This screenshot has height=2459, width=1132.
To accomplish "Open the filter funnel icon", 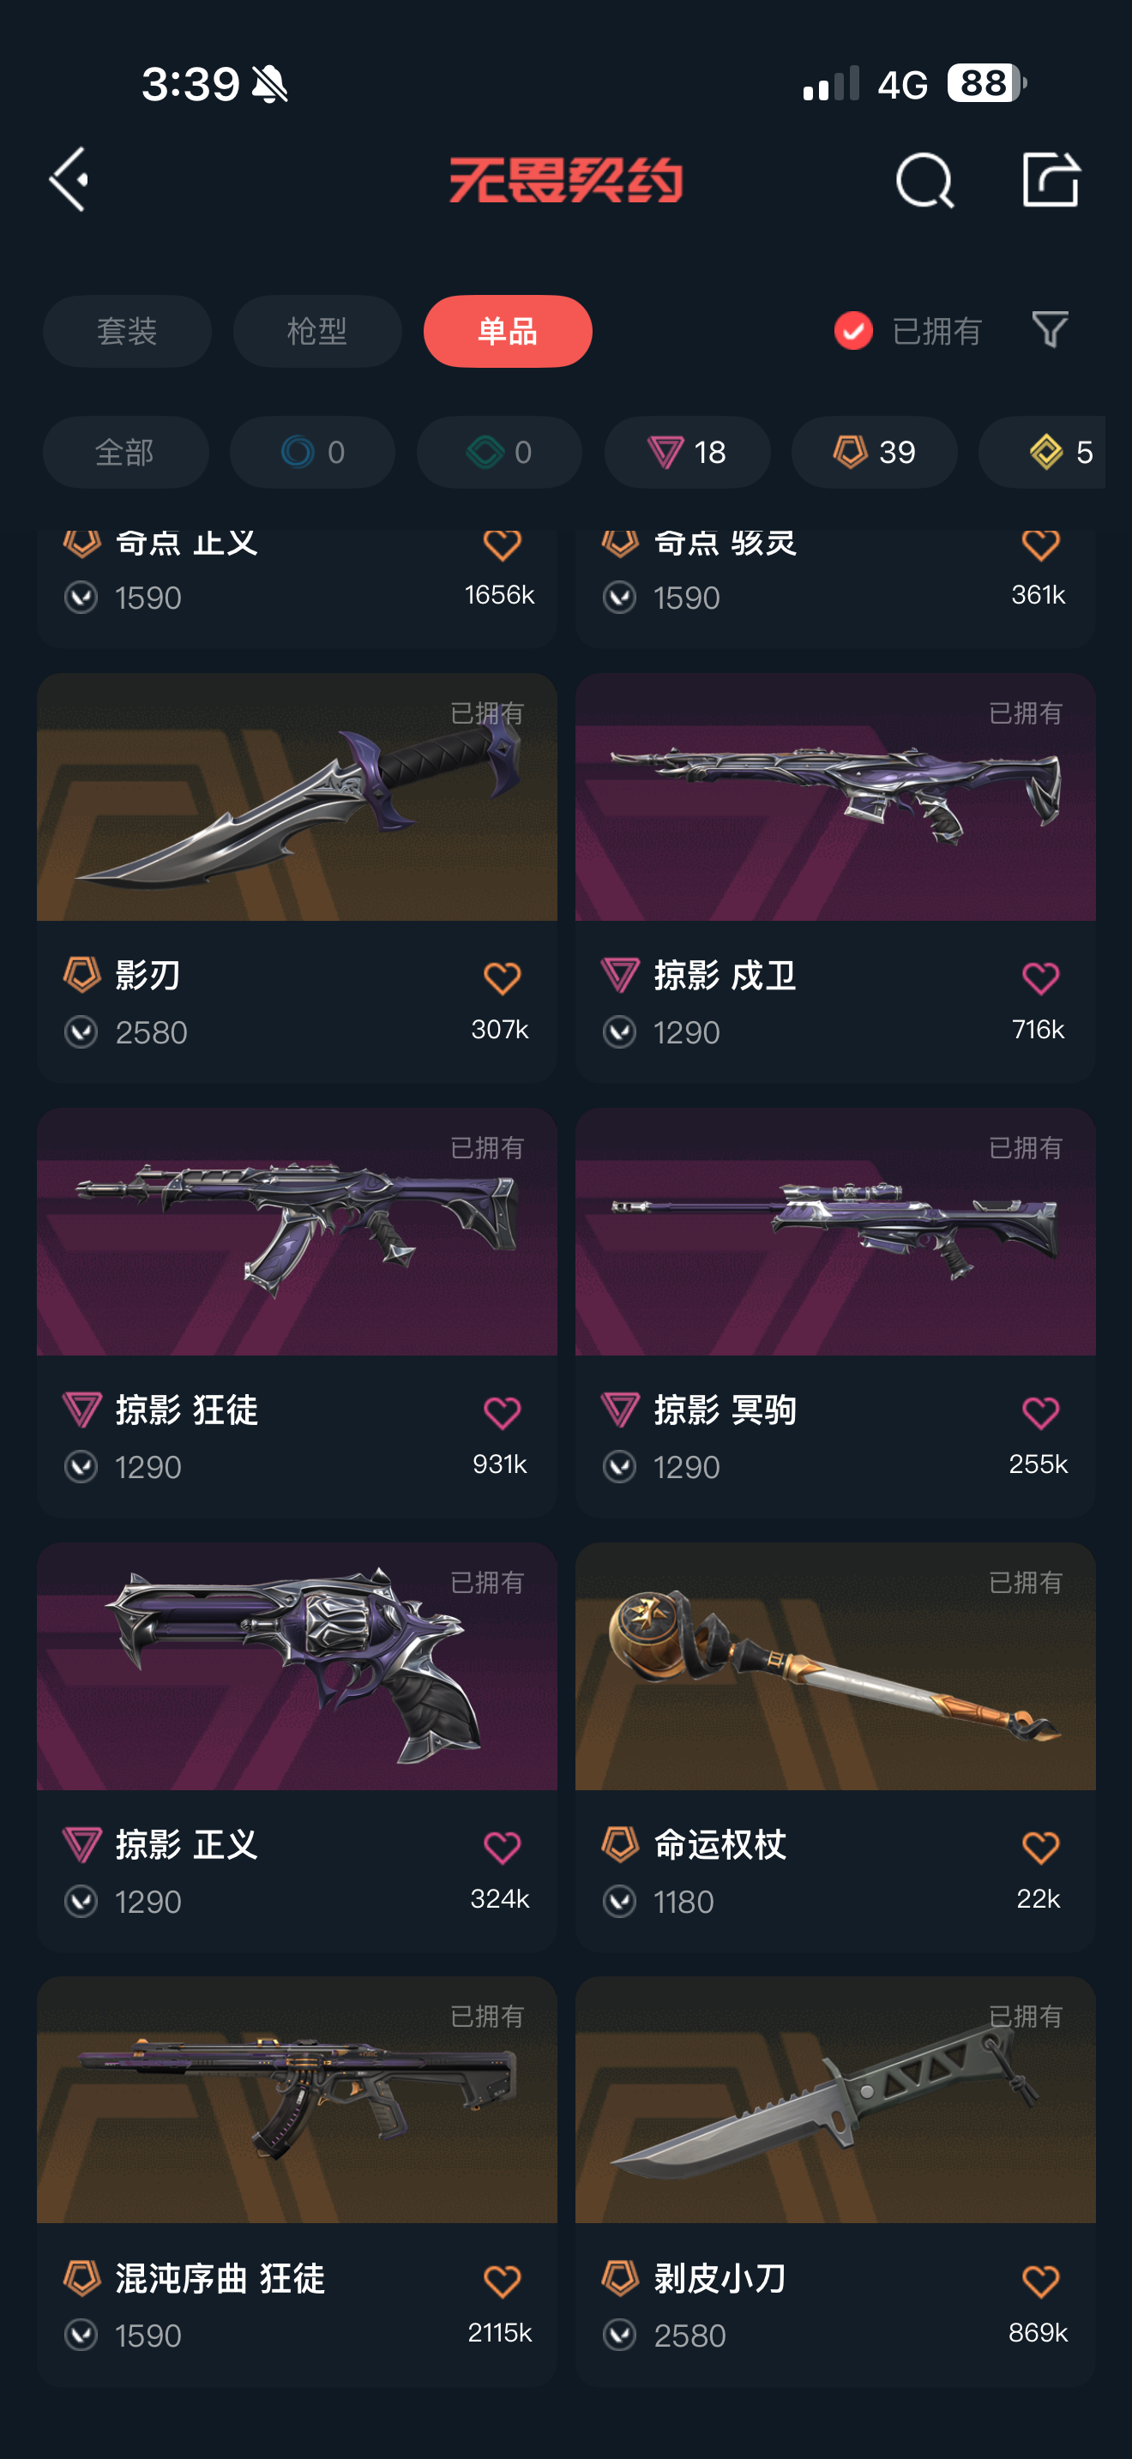I will click(1050, 330).
